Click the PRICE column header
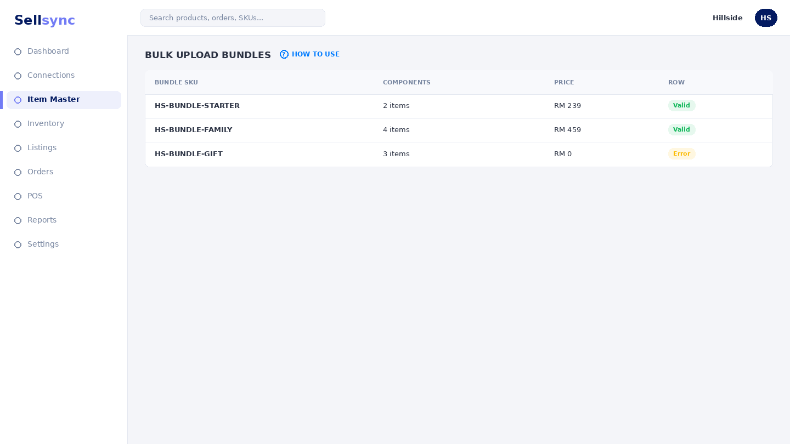This screenshot has height=444, width=790. coord(564,82)
